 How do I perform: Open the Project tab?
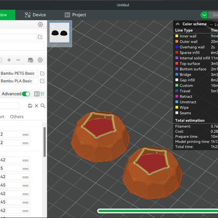click(x=76, y=15)
